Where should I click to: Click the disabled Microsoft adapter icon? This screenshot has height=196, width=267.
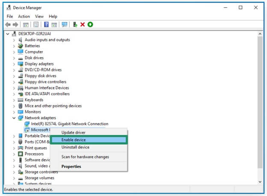pos(27,130)
